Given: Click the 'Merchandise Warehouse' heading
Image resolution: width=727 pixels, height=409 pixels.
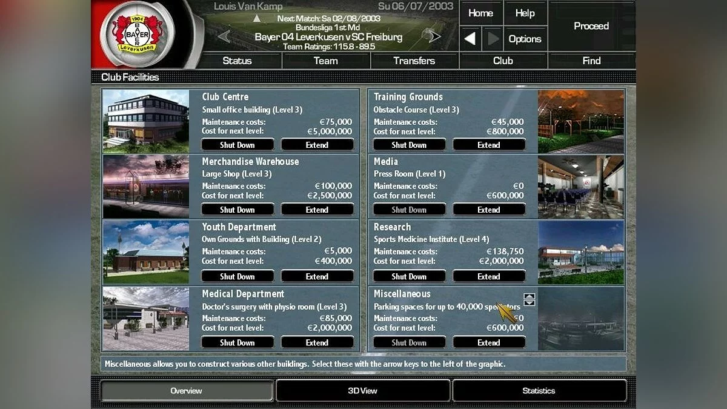Looking at the screenshot, I should [251, 162].
